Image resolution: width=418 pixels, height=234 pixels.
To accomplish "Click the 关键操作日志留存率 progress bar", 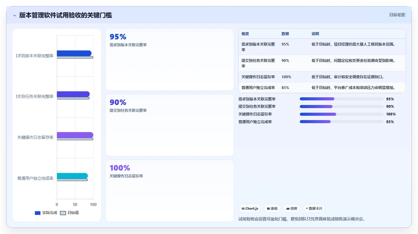I will [341, 114].
